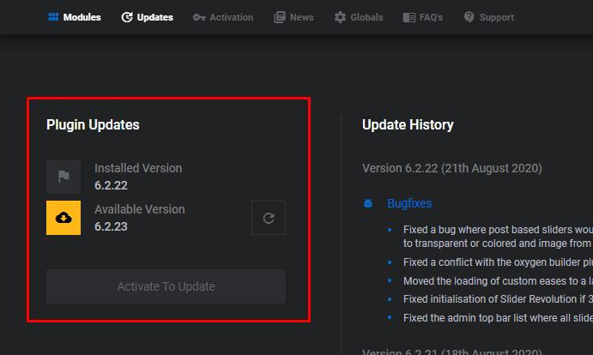Screen dimensions: 593x355
Task: Refresh the available version check
Action: click(269, 218)
